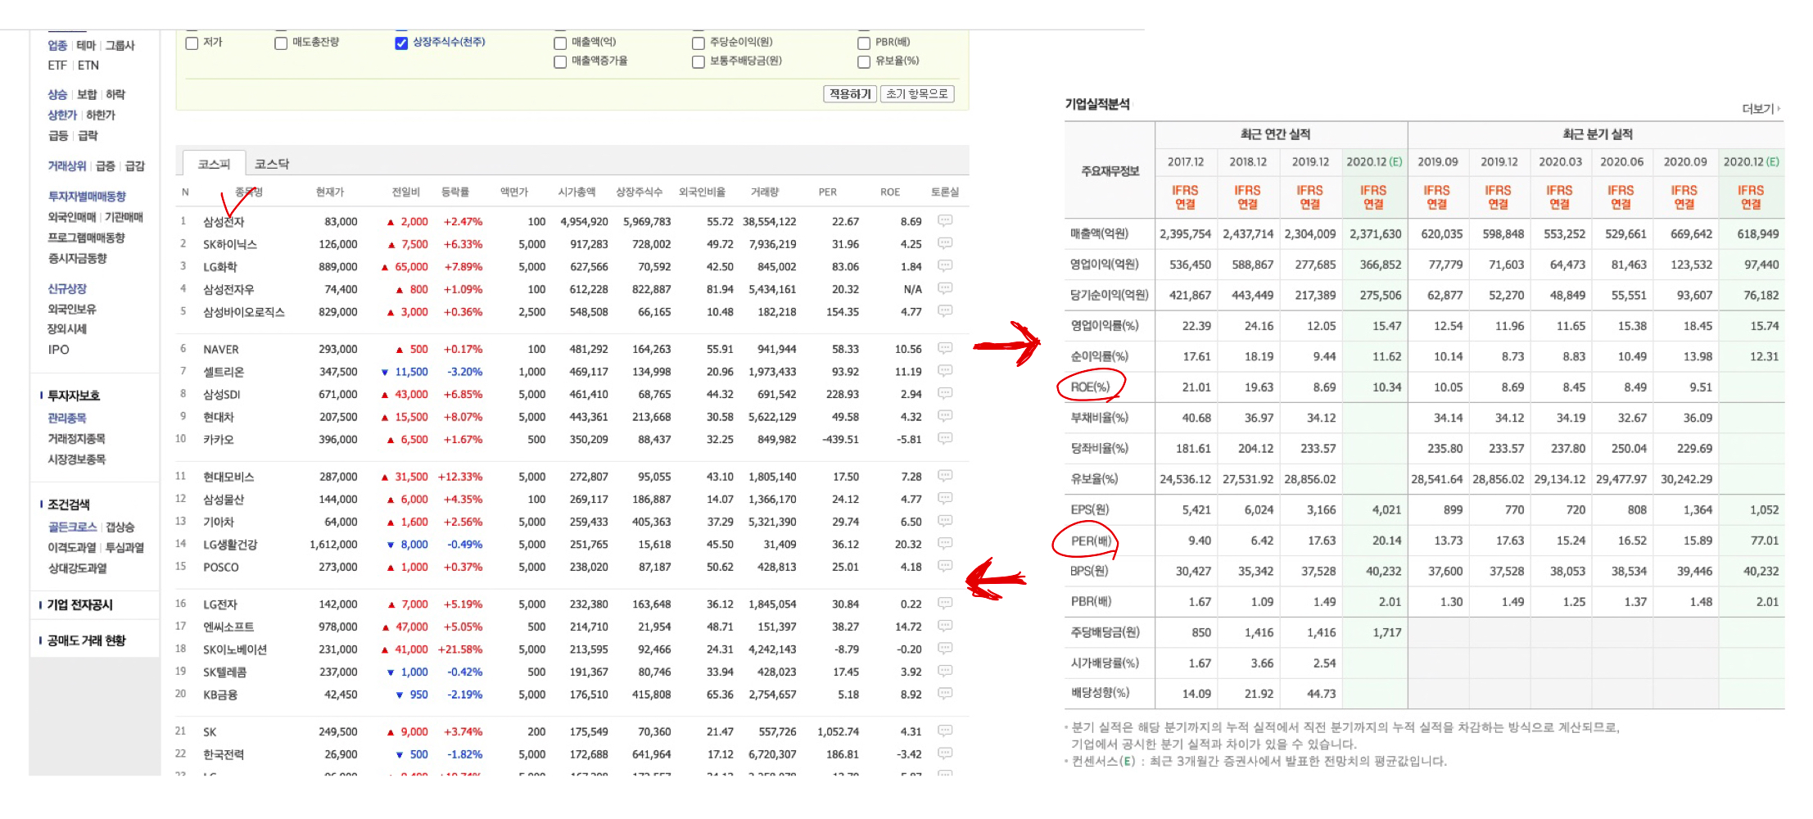Open the 토론실 icon for 삼성물산 row
This screenshot has height=819, width=1813.
tap(944, 498)
